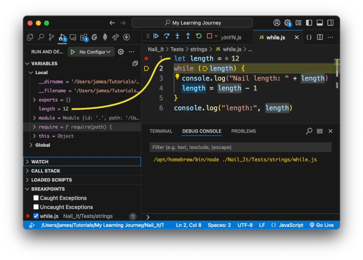This screenshot has height=260, width=363.
Task: Continue debugging with the Continue button
Action: (156, 36)
